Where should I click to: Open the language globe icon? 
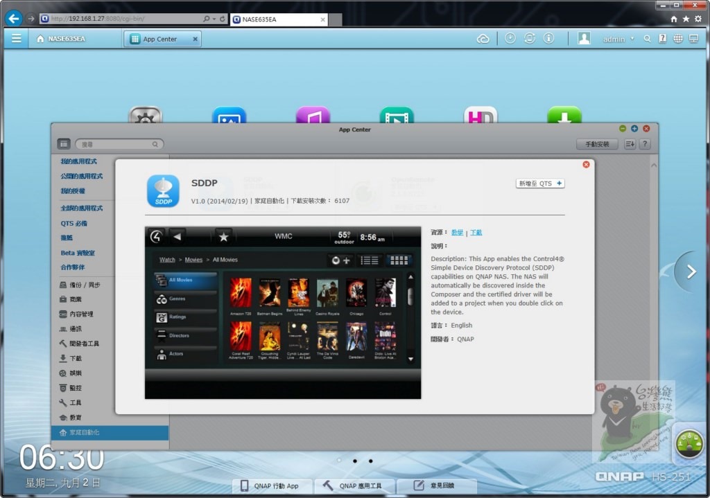[x=678, y=39]
